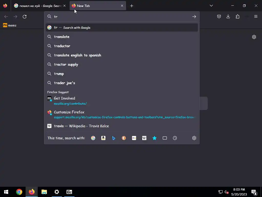Switch to the Google Search tab

click(x=40, y=6)
